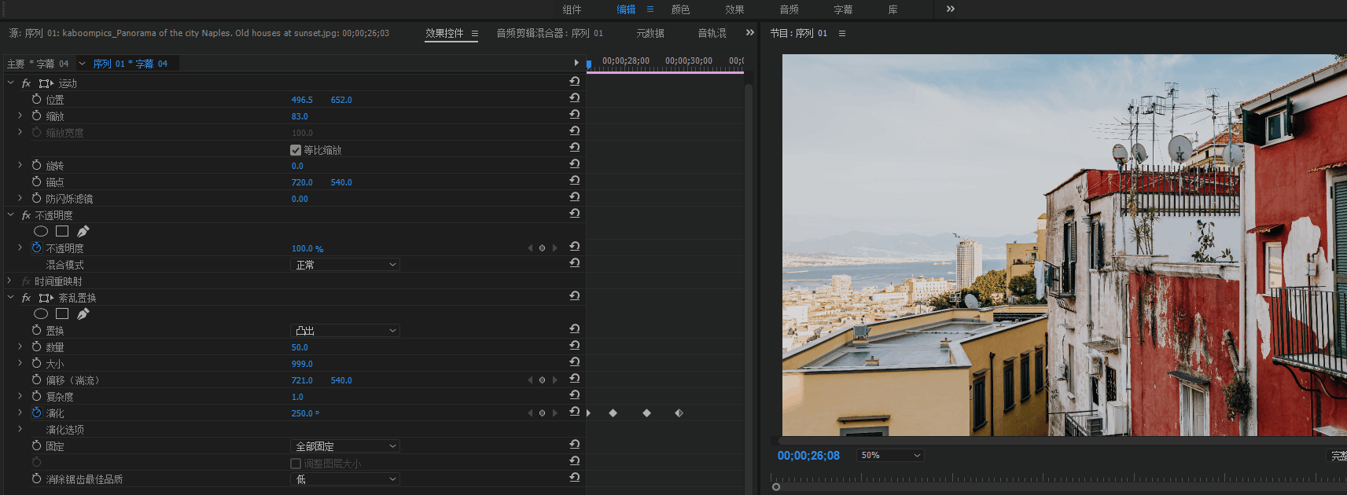Reset the 紊乱置换 effect

[x=575, y=296]
